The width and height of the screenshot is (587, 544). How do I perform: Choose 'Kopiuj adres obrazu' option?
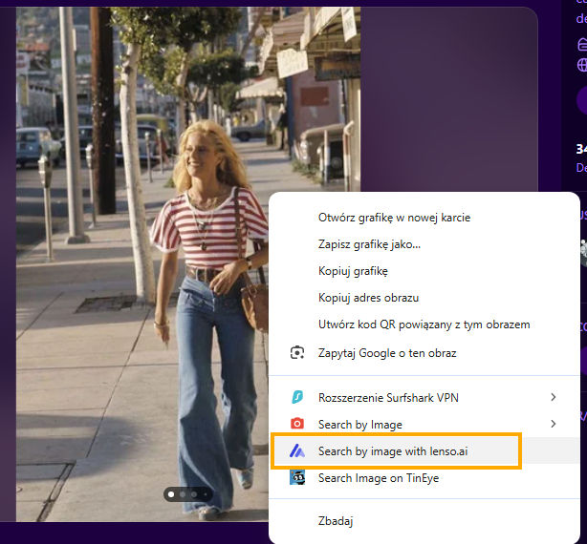click(368, 298)
